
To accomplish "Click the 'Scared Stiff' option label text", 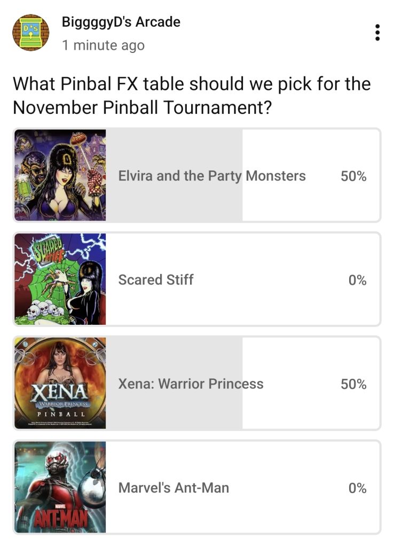I will pyautogui.click(x=156, y=279).
